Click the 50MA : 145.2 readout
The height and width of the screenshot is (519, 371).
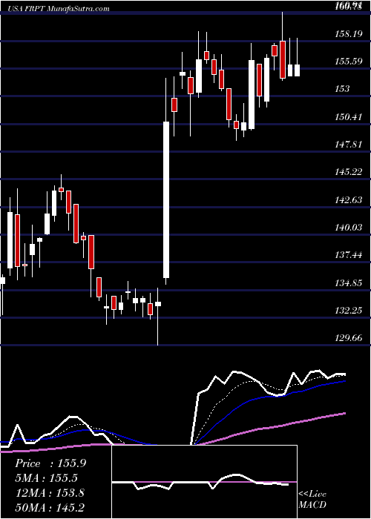[x=50, y=507]
